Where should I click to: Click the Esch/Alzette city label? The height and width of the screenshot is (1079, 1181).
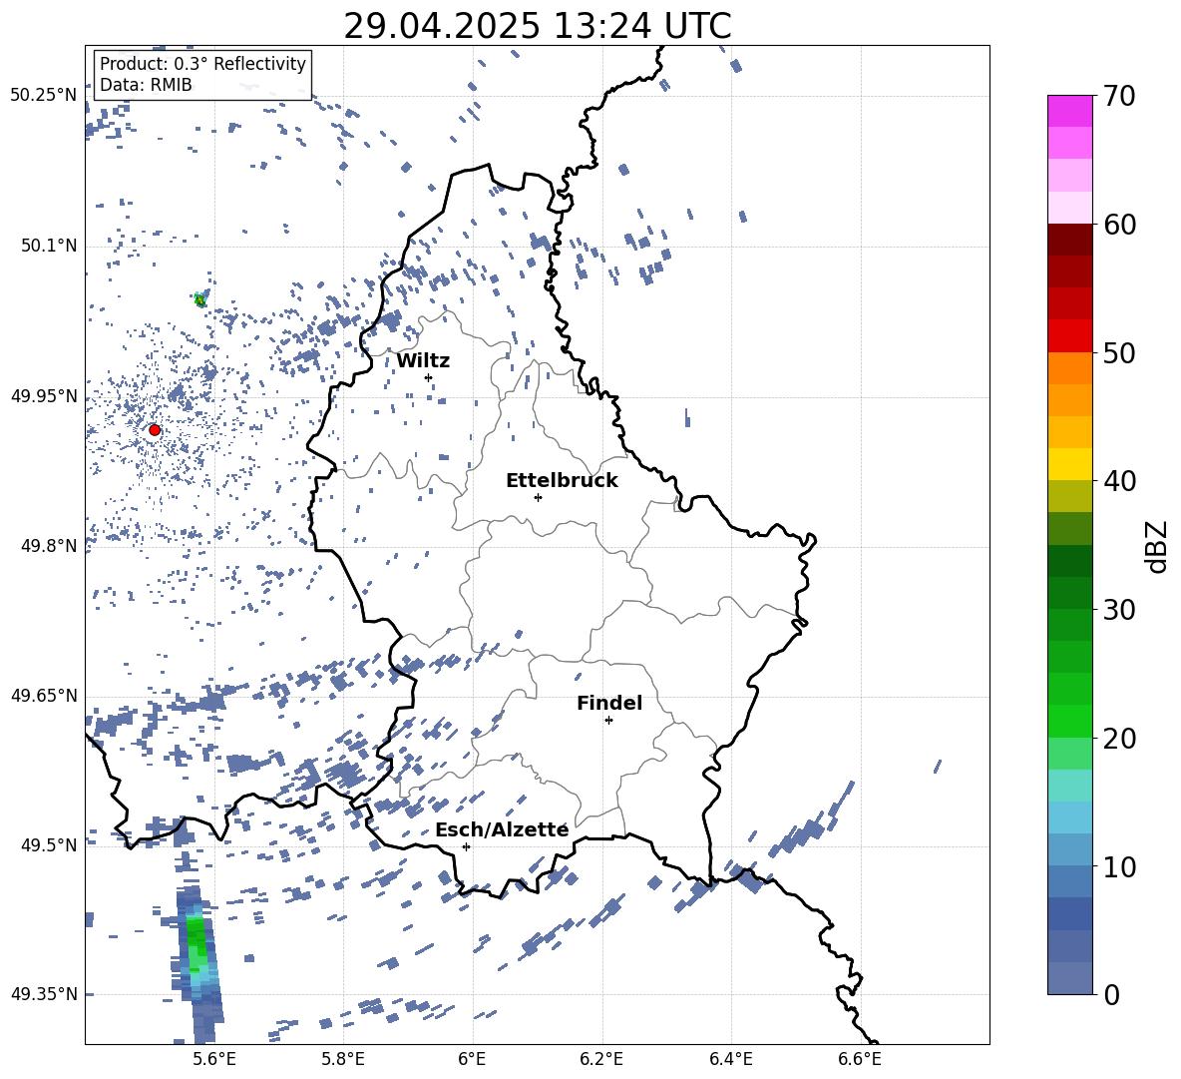coord(502,830)
